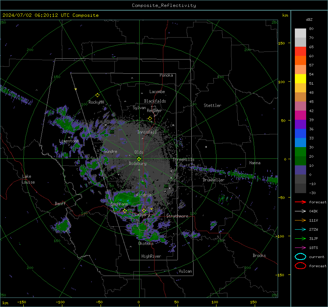Click the cyan current ellipse icon
Screen dimensions: 328x307
point(300,257)
